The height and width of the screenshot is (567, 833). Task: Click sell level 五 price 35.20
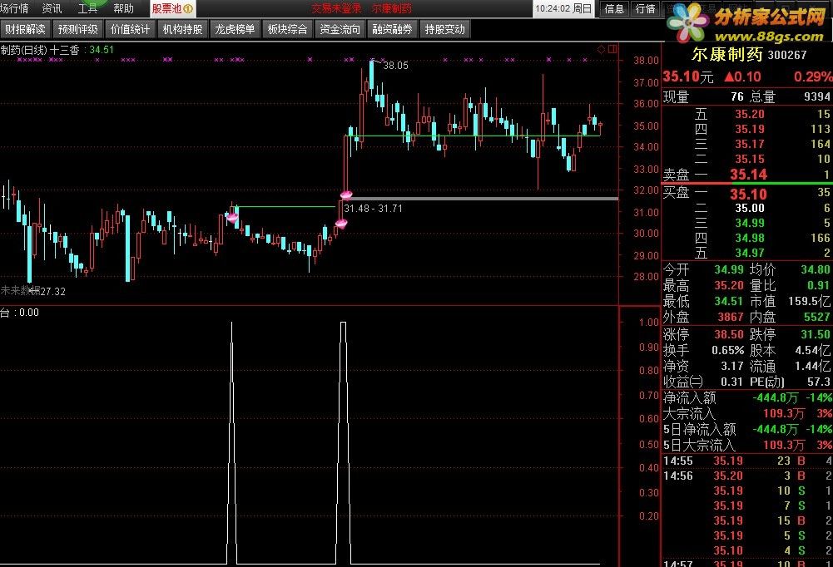[750, 114]
